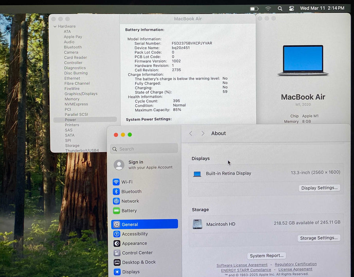The height and width of the screenshot is (277, 354).
Task: Select Audio in hardware list
Action: tap(69, 42)
